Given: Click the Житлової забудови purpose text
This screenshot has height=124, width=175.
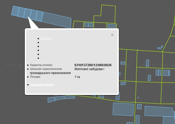Looking at the screenshot, I should click(89, 69).
